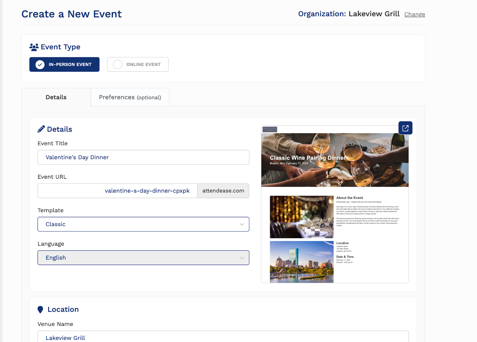Click the Event Type people icon
This screenshot has height=342, width=477.
[x=34, y=47]
